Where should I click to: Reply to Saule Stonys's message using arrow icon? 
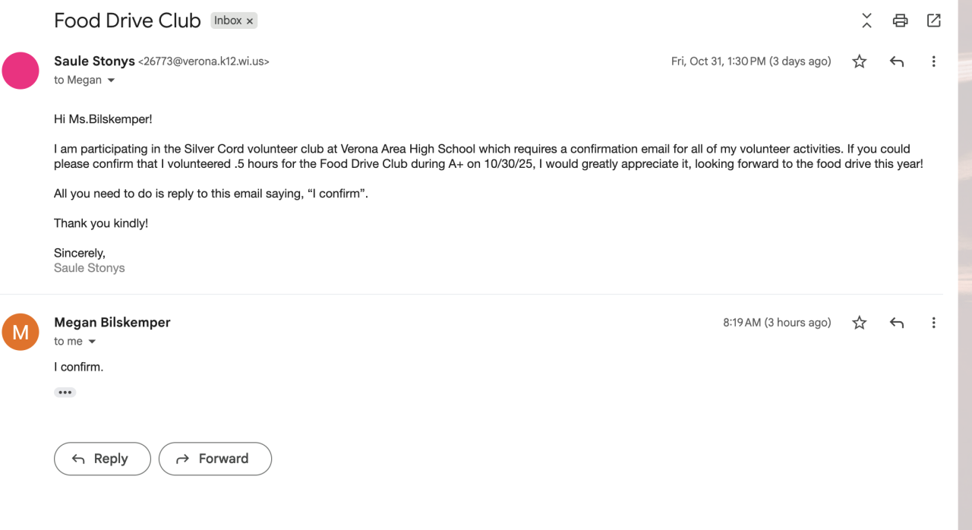[897, 62]
